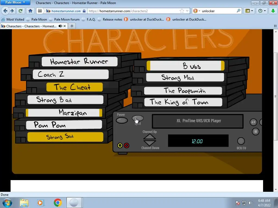Image resolution: width=278 pixels, height=208 pixels.
Task: Open a new tab with plus button
Action: click(72, 26)
